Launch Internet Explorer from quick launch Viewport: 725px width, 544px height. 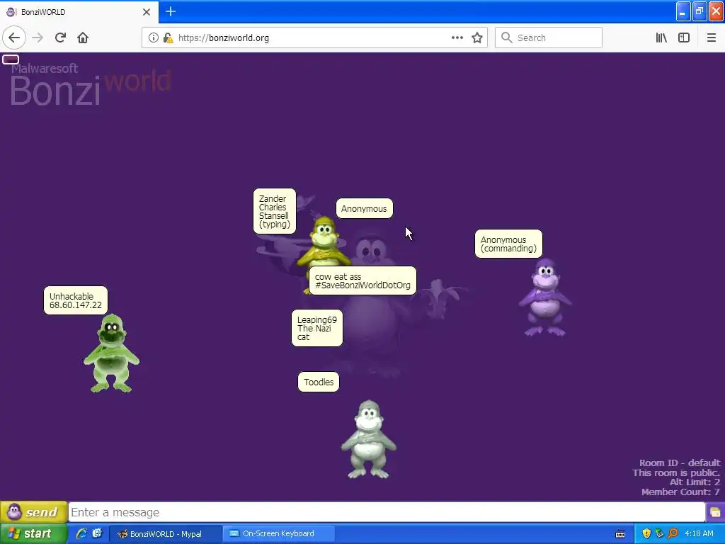81,533
